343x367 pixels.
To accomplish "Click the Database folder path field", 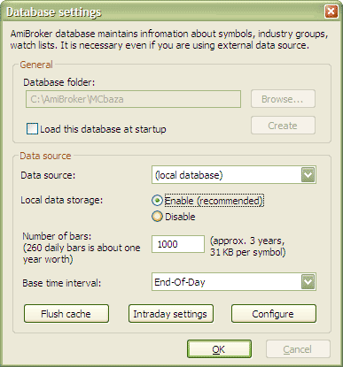I will (x=133, y=99).
